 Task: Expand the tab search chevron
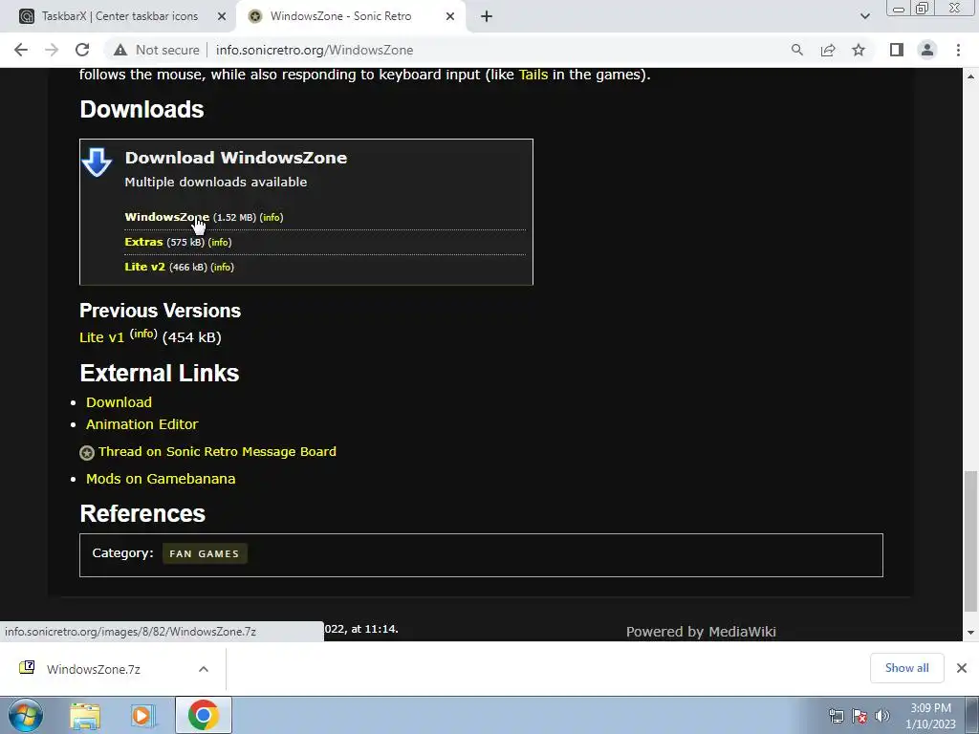tap(864, 17)
